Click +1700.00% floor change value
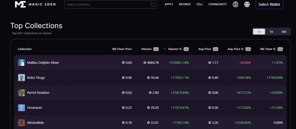 [274, 78]
